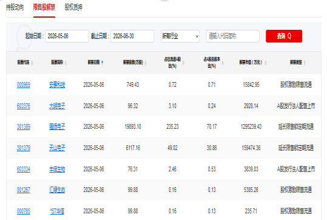Open the 截止日期 field showing 2026-06-30

[132, 36]
